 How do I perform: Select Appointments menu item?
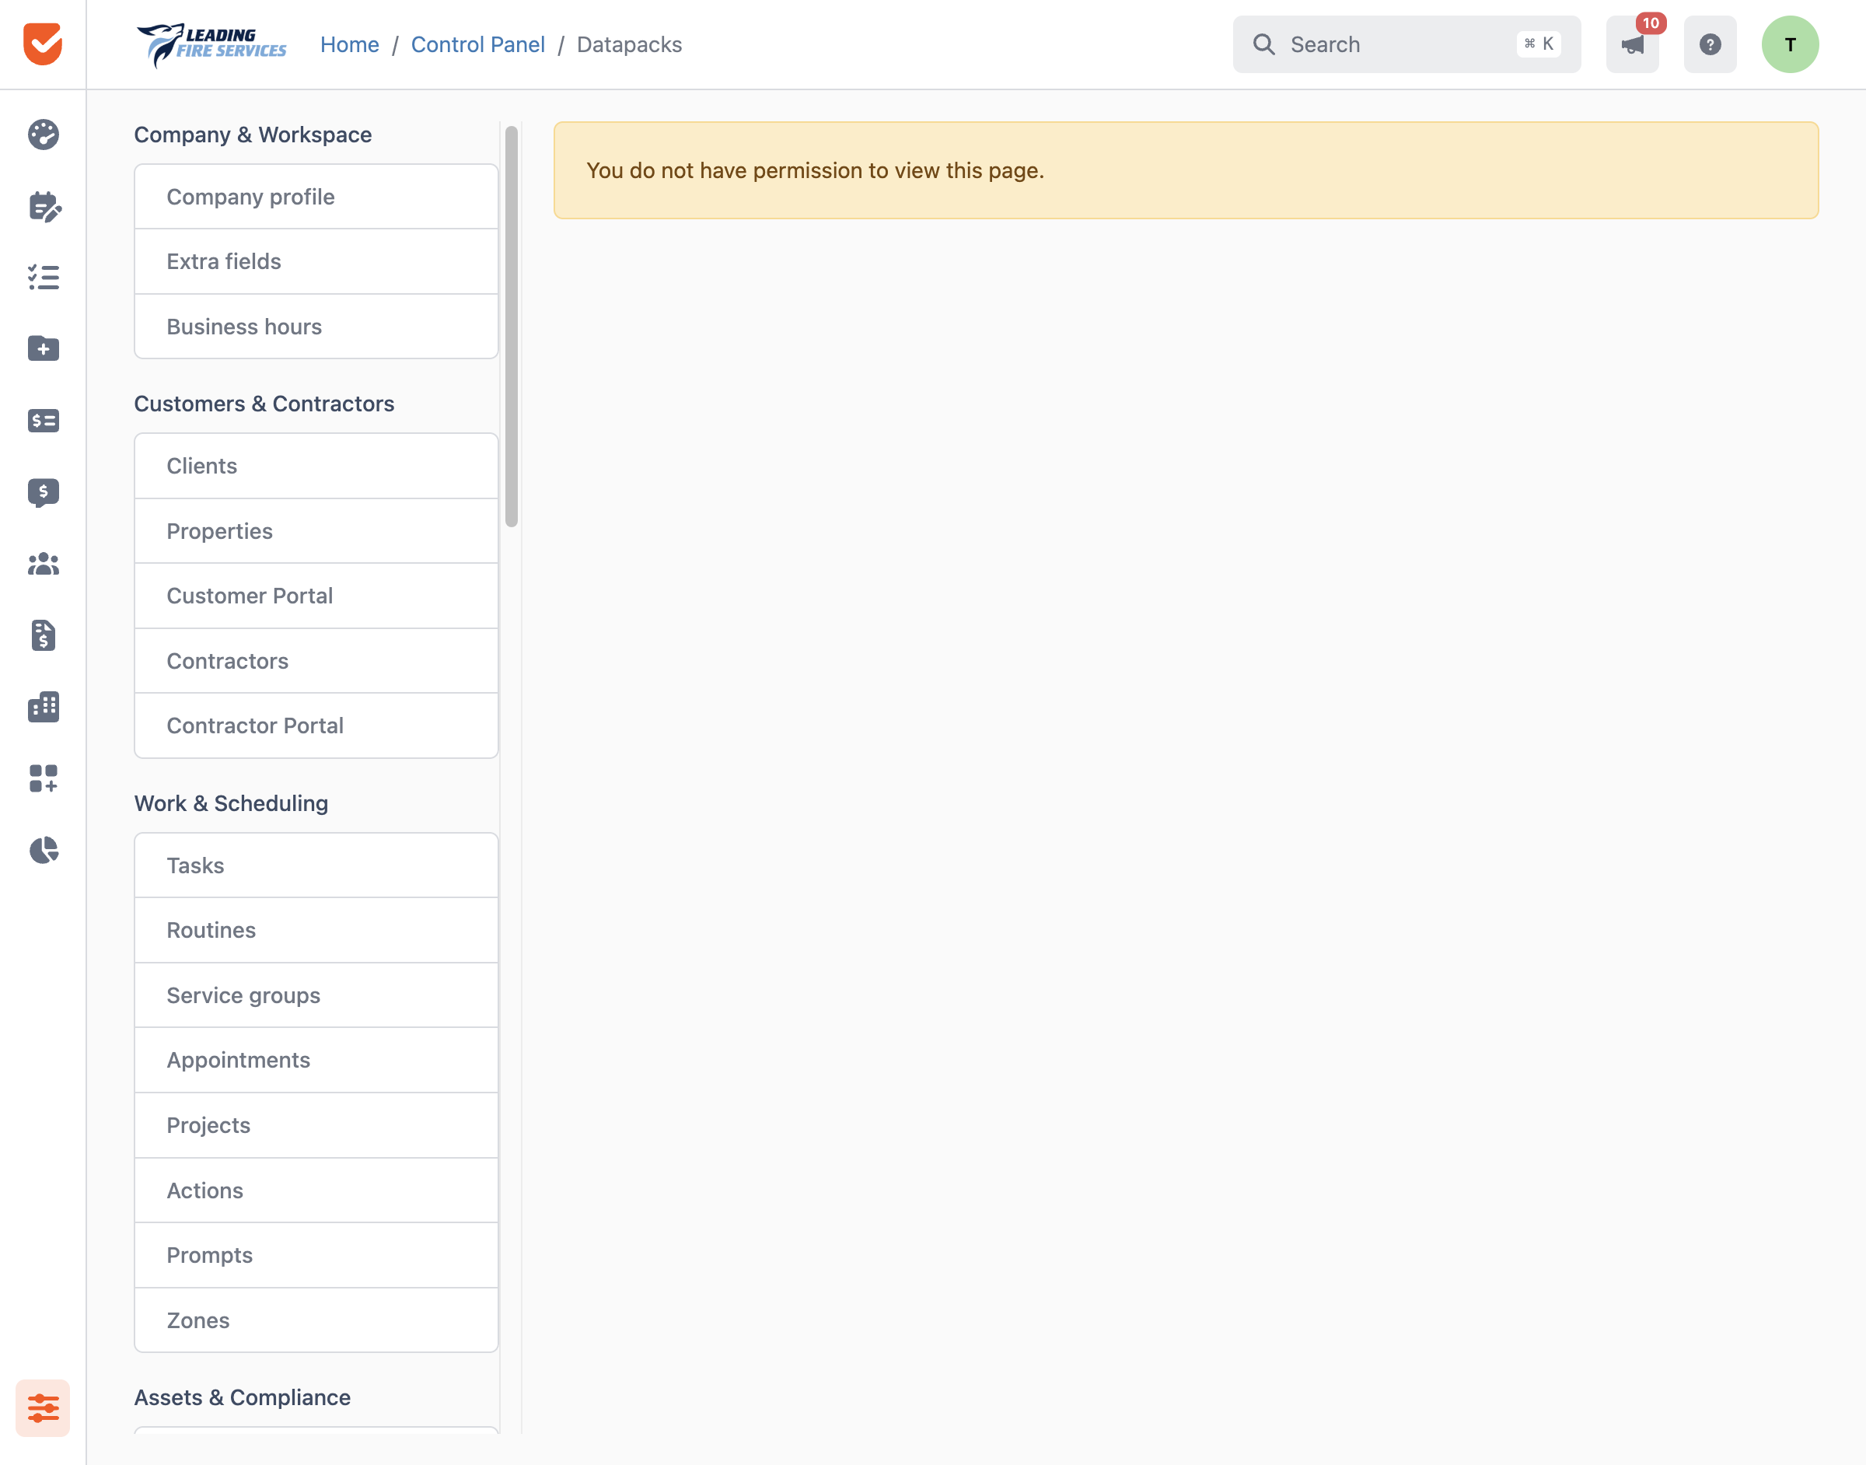click(x=316, y=1060)
